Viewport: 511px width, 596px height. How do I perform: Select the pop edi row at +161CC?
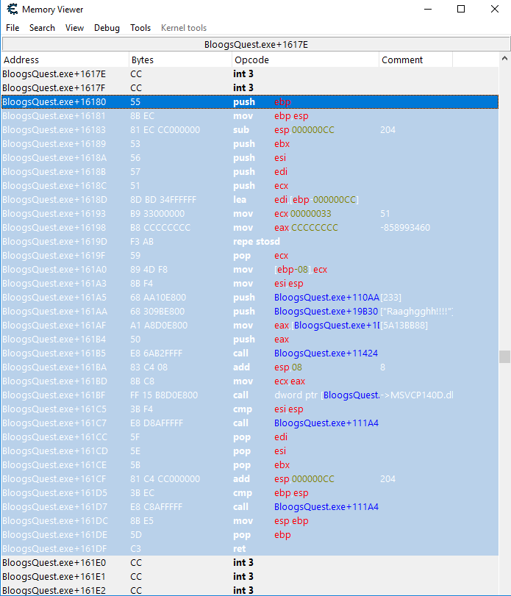pyautogui.click(x=250, y=437)
